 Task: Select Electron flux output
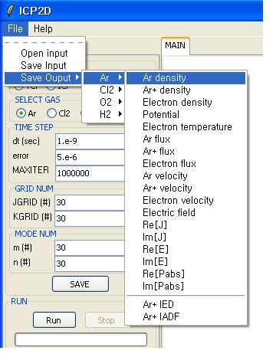[x=186, y=163]
